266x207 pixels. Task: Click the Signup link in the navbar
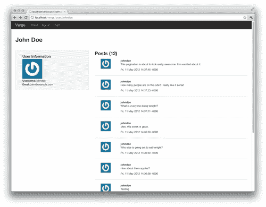click(46, 25)
